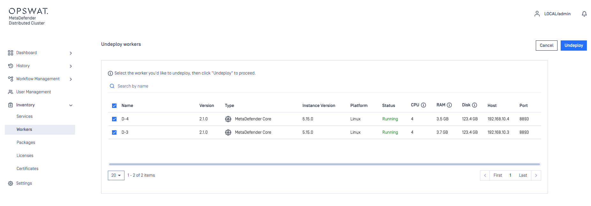Viewport: 591px width, 206px height.
Task: Go to the next page arrow
Action: tap(536, 175)
